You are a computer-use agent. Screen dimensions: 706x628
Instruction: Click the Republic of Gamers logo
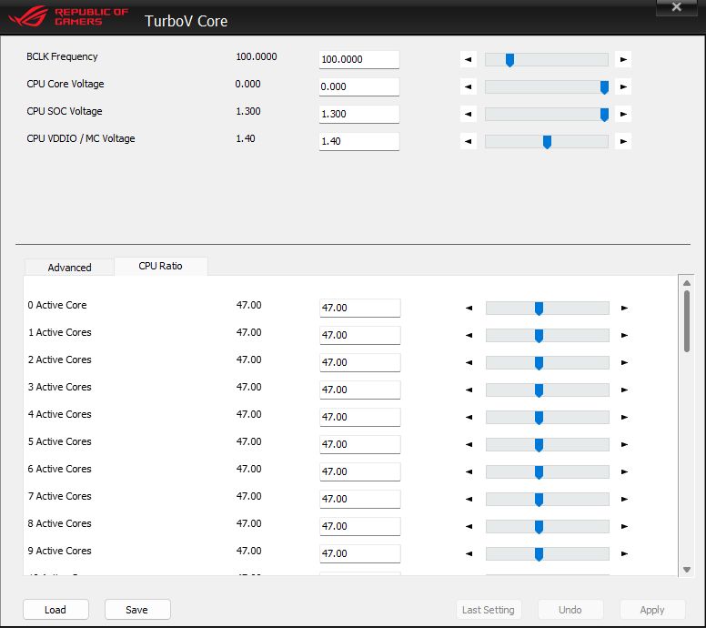click(68, 16)
